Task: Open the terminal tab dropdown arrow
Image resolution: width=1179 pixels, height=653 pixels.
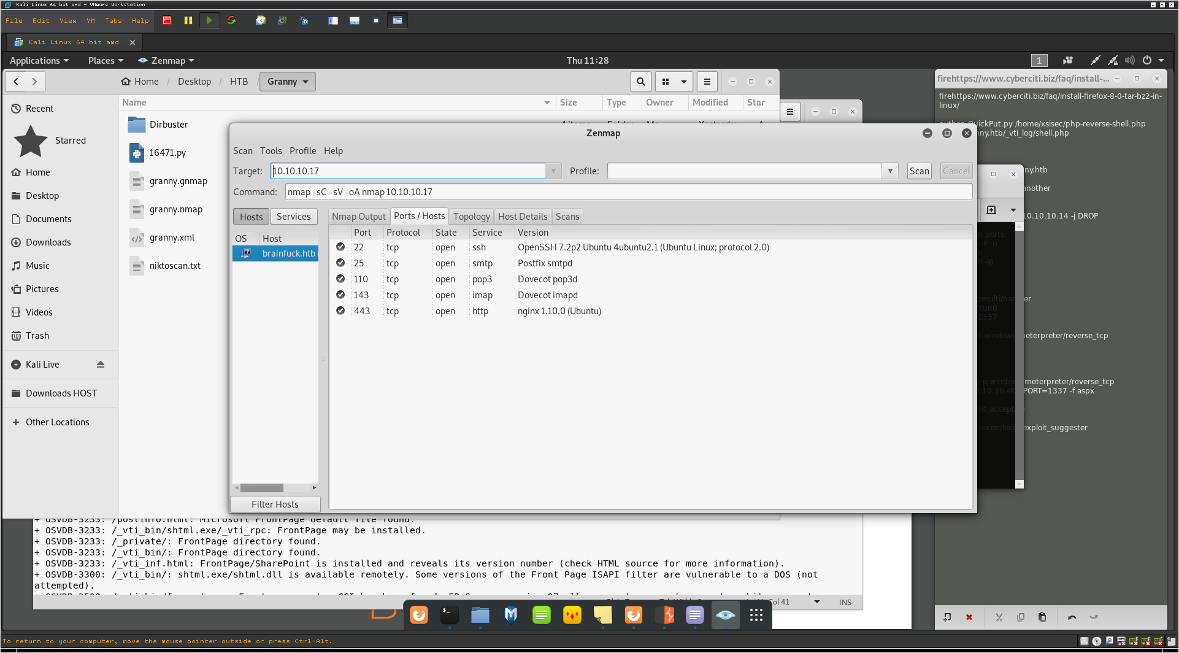Action: pos(1013,210)
